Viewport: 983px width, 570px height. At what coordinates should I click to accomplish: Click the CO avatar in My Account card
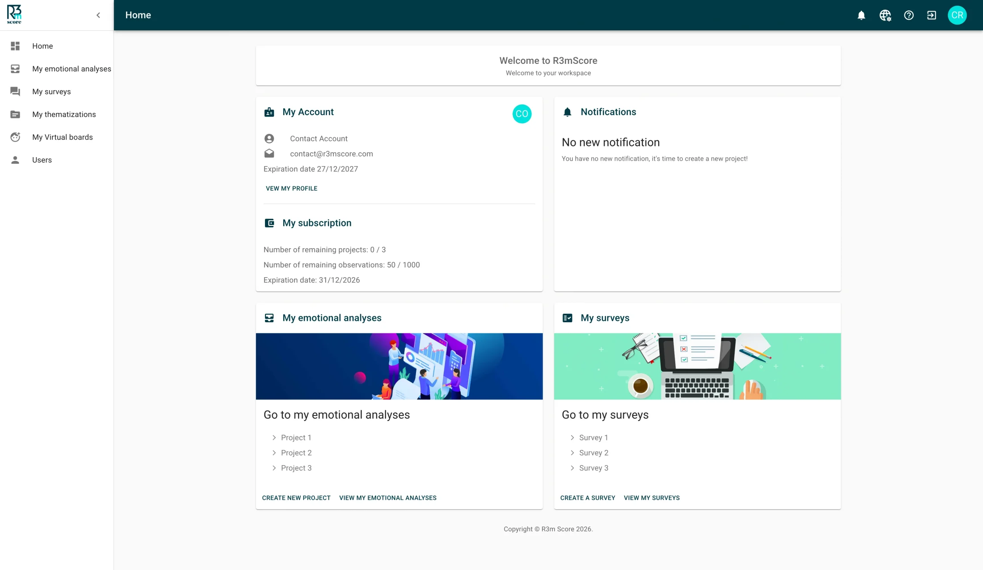point(522,114)
